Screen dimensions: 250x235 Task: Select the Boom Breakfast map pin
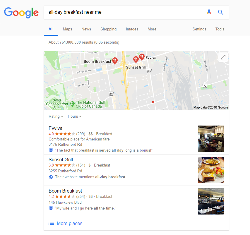tap(115, 61)
